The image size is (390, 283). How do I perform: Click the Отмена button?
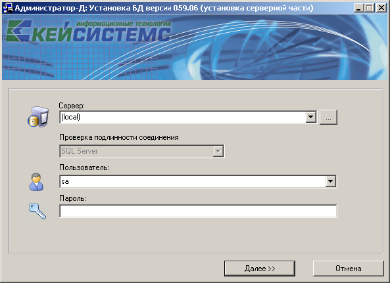pyautogui.click(x=348, y=269)
